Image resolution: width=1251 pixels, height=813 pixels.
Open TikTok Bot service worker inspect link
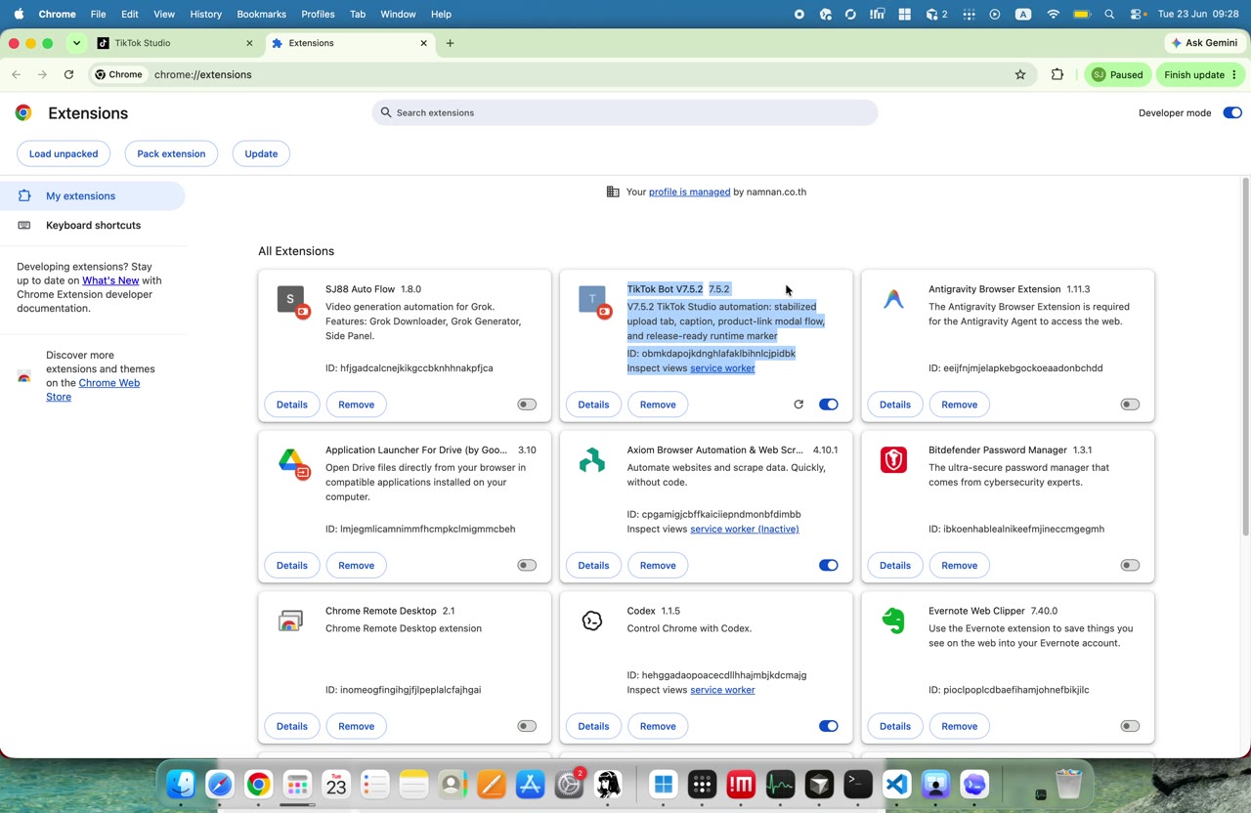click(722, 367)
